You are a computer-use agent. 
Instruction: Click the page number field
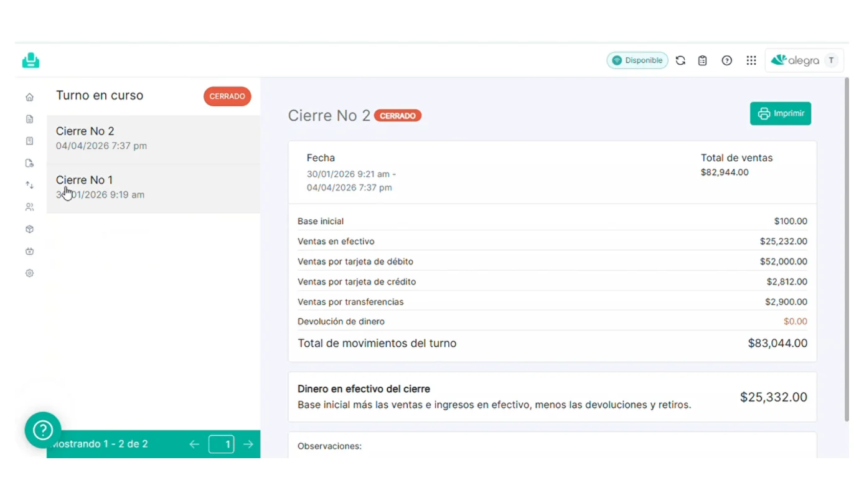point(222,444)
